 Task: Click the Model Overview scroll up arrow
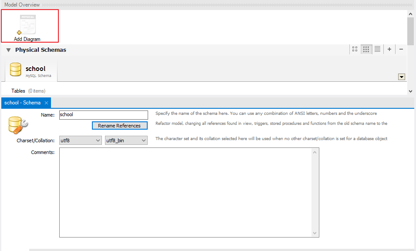click(410, 14)
